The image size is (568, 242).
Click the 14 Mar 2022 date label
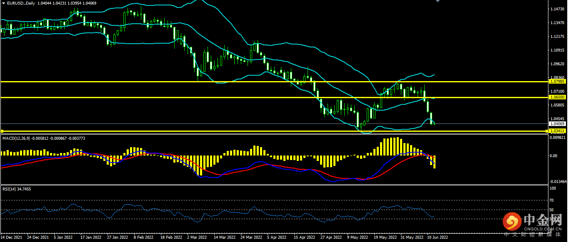[x=224, y=238]
